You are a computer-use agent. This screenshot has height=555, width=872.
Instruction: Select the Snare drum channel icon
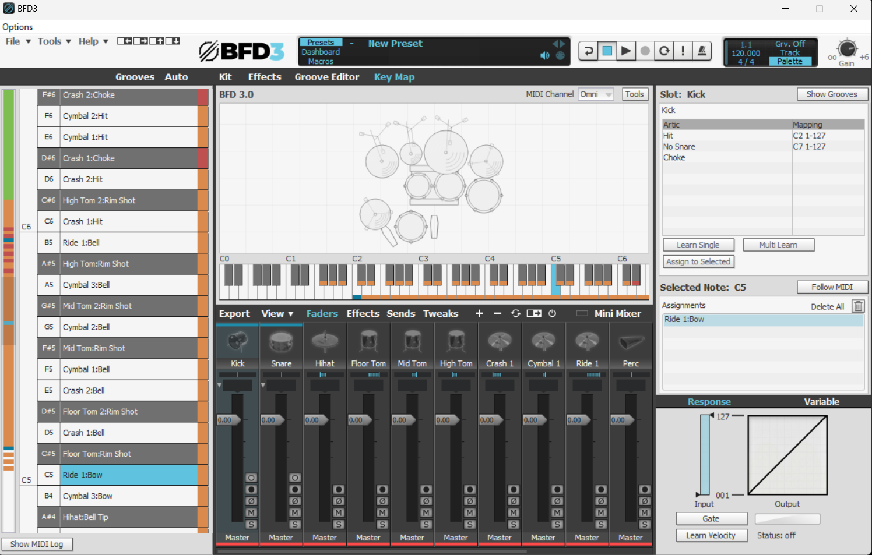pos(281,341)
